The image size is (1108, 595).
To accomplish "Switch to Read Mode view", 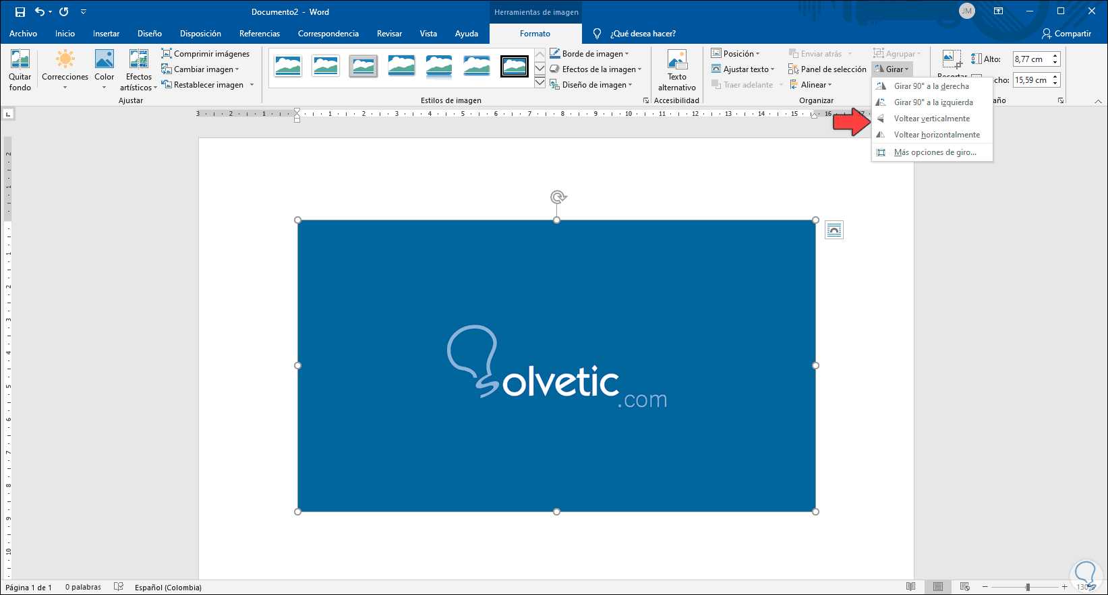I will tap(910, 587).
